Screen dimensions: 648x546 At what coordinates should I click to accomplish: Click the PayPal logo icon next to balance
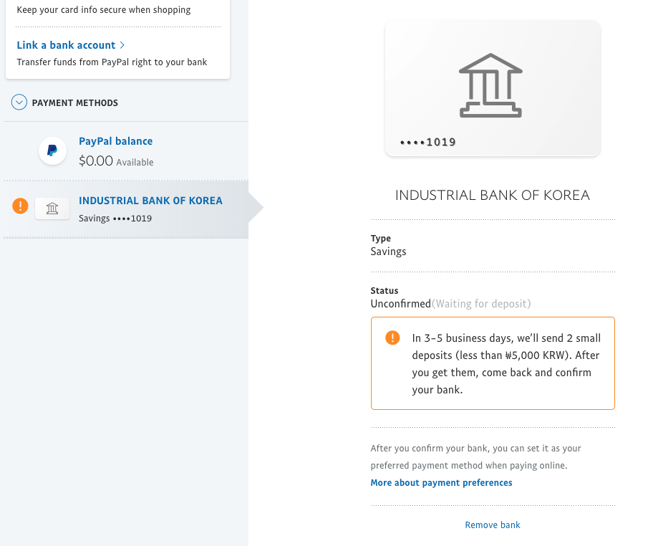tap(52, 150)
